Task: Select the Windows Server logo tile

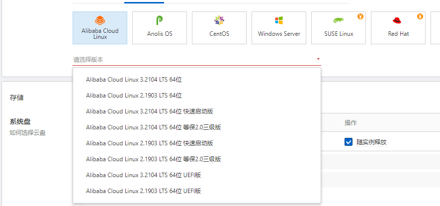Action: (279, 20)
